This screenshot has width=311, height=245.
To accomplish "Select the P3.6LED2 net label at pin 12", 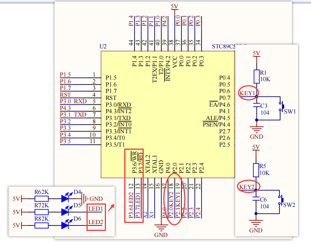I will click(131, 205).
